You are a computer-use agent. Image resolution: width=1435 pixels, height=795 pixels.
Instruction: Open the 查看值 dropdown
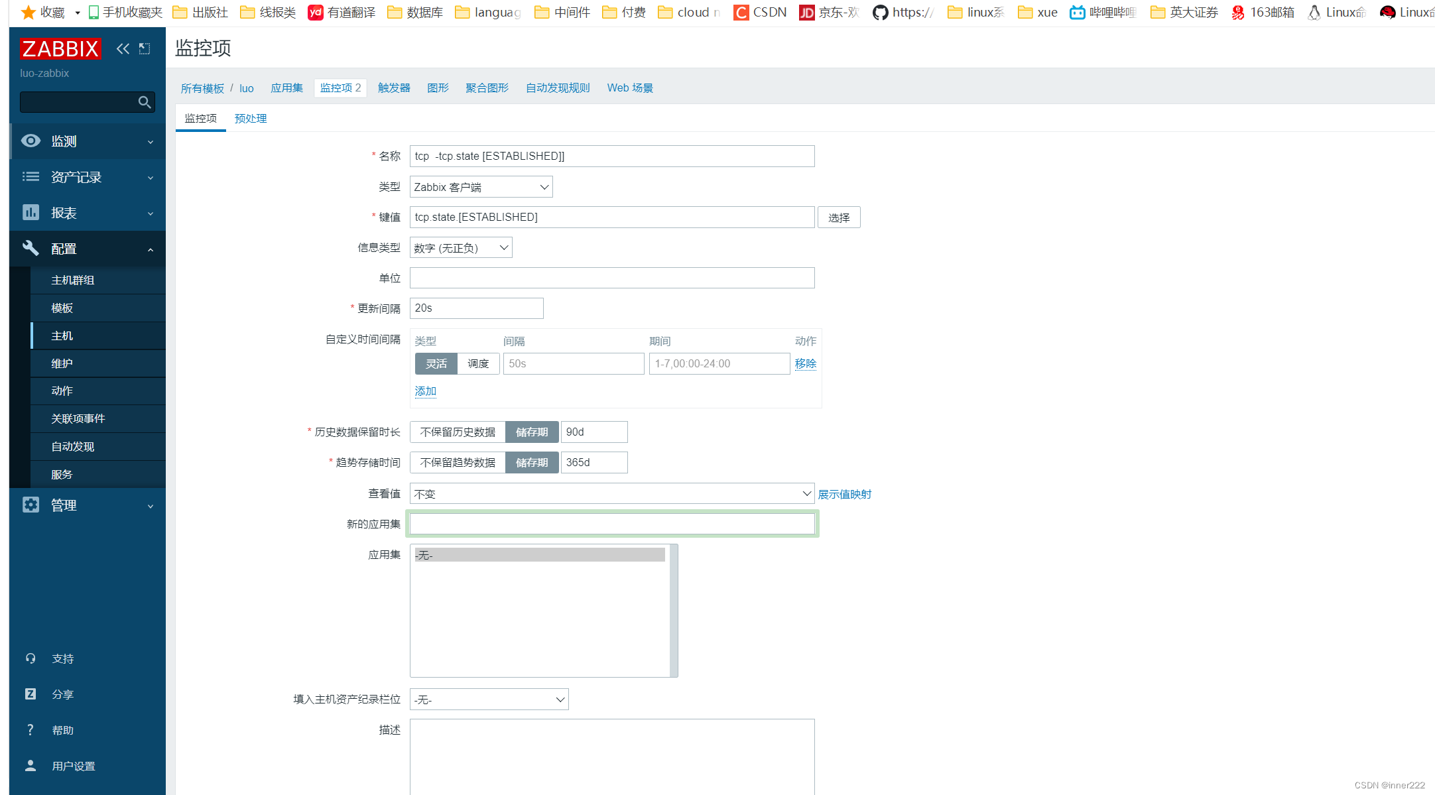tap(612, 493)
